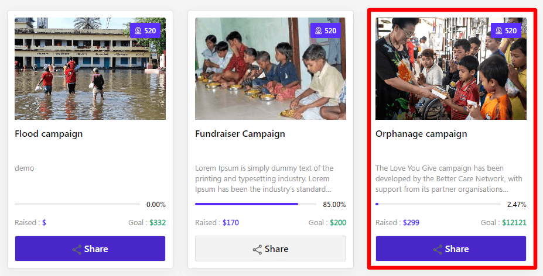Click the 520 badge on Flood campaign image

click(x=145, y=30)
